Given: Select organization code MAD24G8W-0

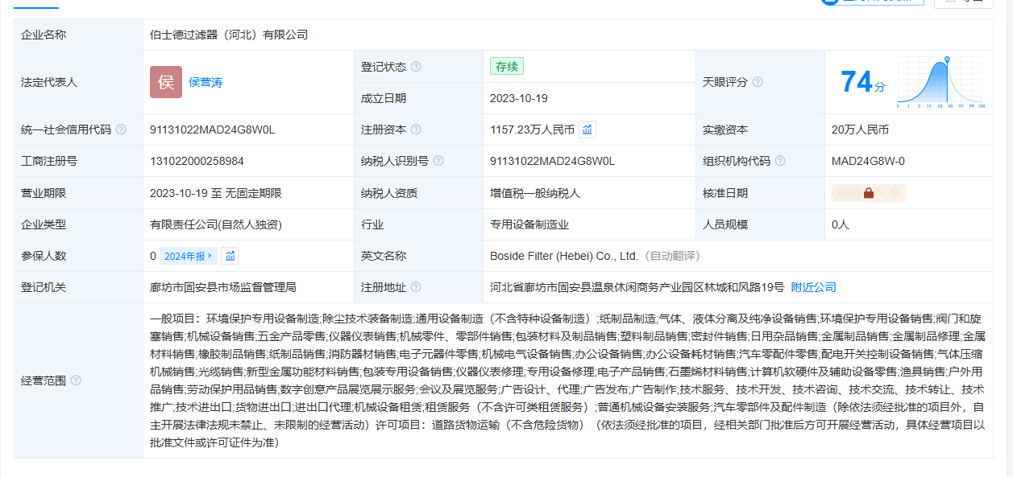Looking at the screenshot, I should 868,161.
